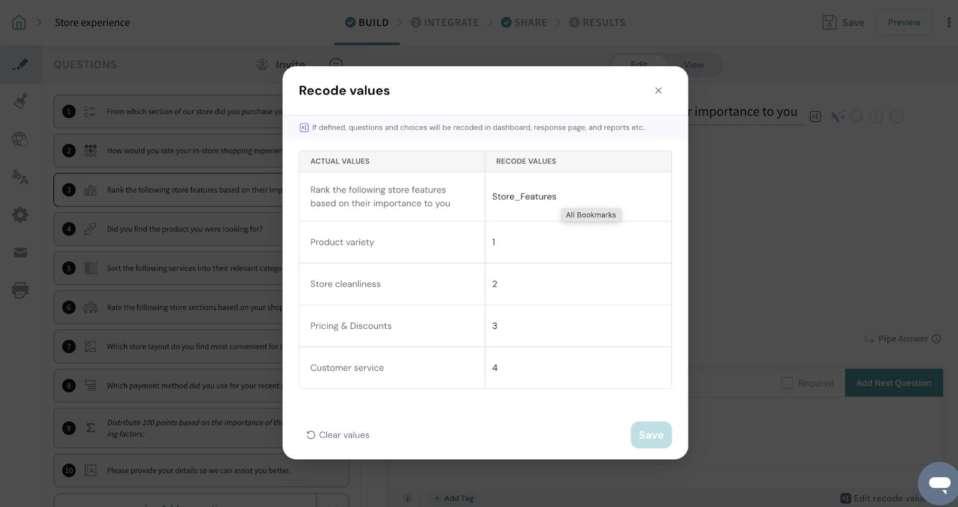Tick the Required checkbox
The height and width of the screenshot is (507, 958).
787,383
